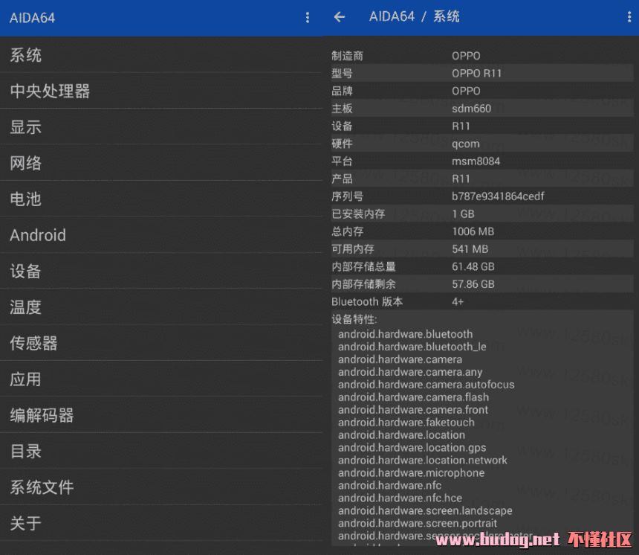639x555 pixels.
Task: Click the AIDA64 title on main screen
Action: (x=32, y=18)
